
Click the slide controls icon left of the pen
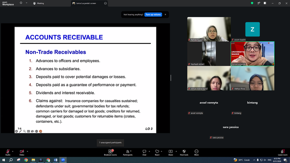tap(16, 131)
